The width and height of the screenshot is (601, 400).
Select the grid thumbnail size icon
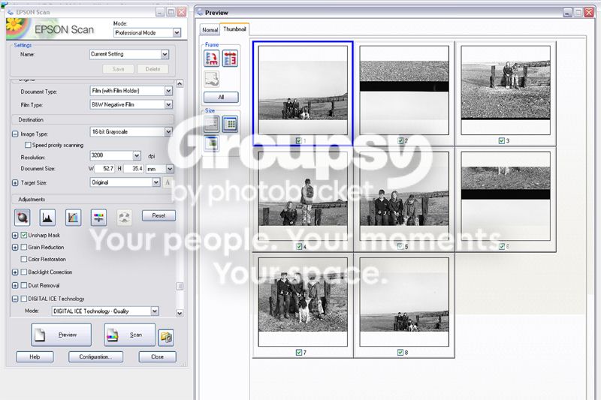pyautogui.click(x=230, y=124)
